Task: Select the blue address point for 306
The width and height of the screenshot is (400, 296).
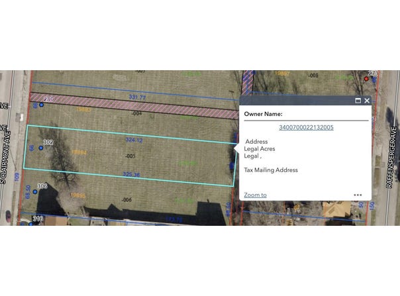Action: click(x=35, y=191)
